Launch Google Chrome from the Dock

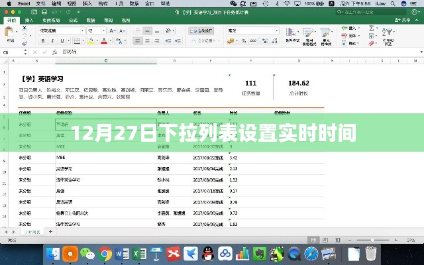(105, 254)
